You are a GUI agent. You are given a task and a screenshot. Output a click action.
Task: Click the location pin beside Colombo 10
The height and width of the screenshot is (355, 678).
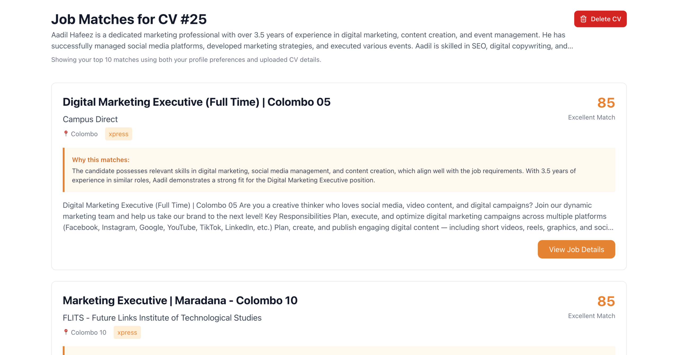[66, 332]
